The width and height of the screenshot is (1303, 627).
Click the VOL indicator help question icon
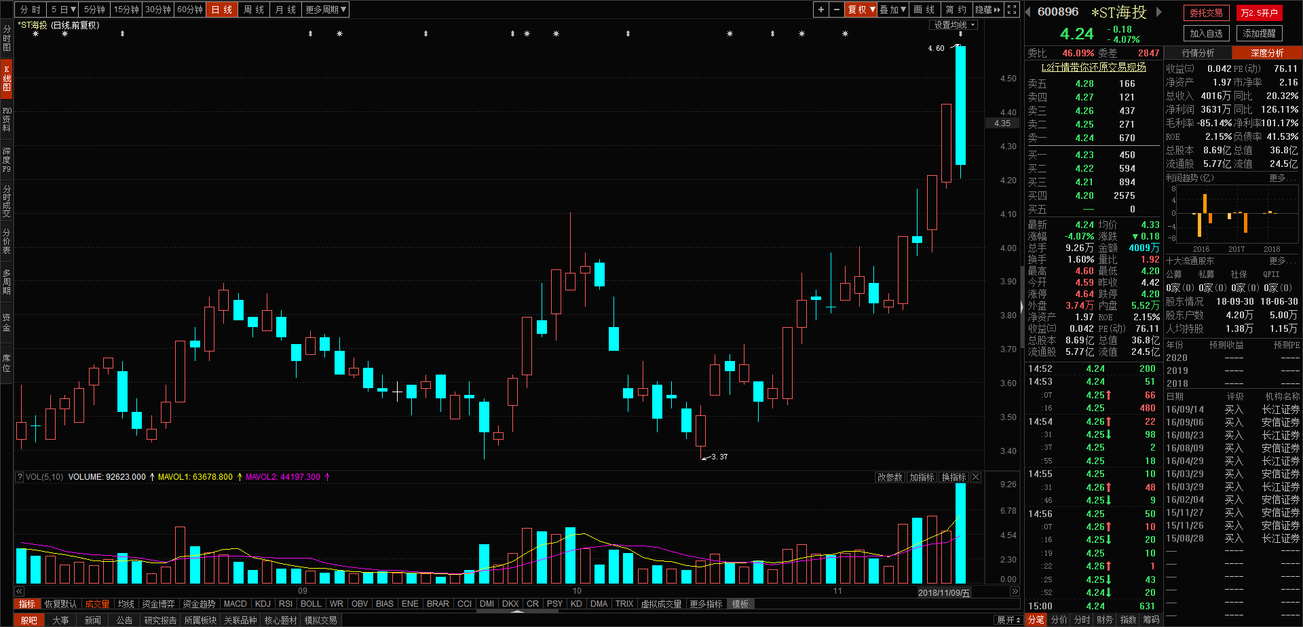[20, 477]
